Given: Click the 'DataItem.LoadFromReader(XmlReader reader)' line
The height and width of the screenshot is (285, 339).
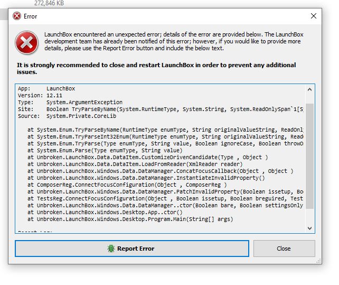Looking at the screenshot, I should pos(135,164).
